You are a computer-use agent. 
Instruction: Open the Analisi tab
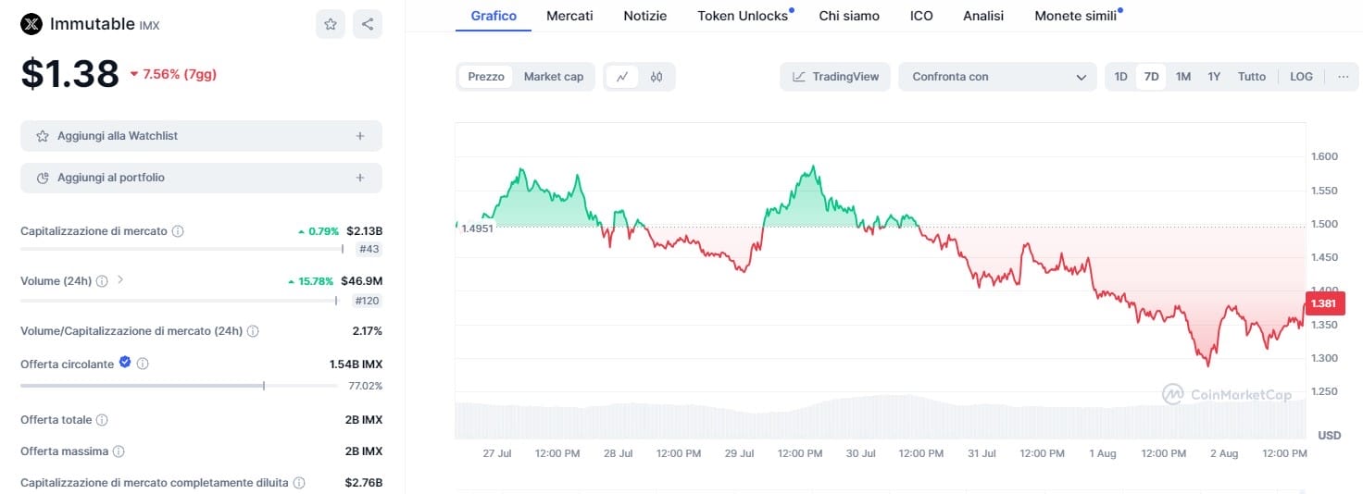pos(983,16)
